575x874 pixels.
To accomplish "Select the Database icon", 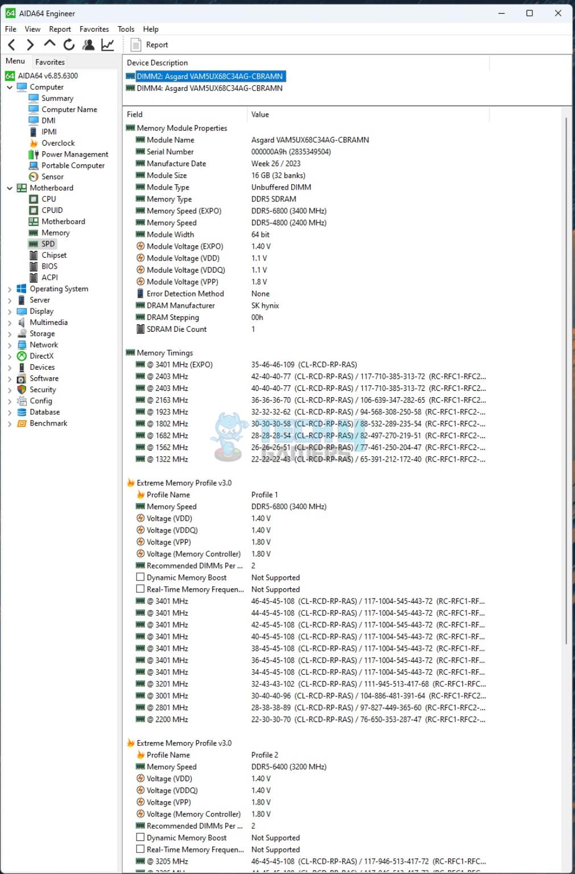I will [x=22, y=412].
